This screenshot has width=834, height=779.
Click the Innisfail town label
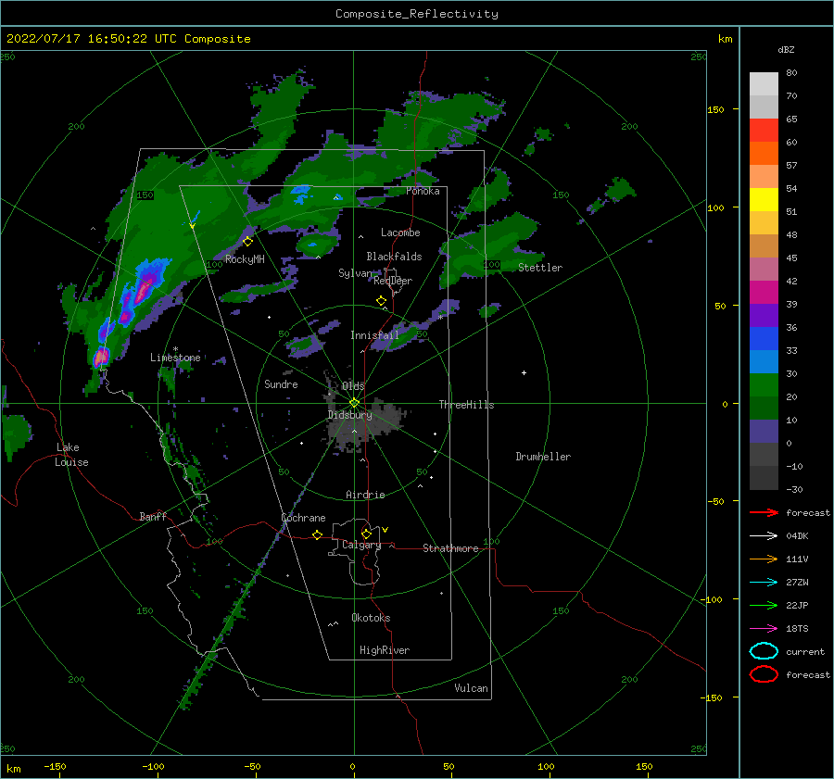(374, 335)
